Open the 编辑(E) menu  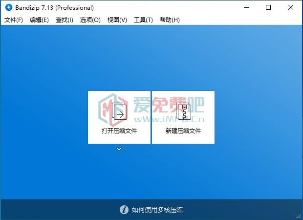pos(39,20)
